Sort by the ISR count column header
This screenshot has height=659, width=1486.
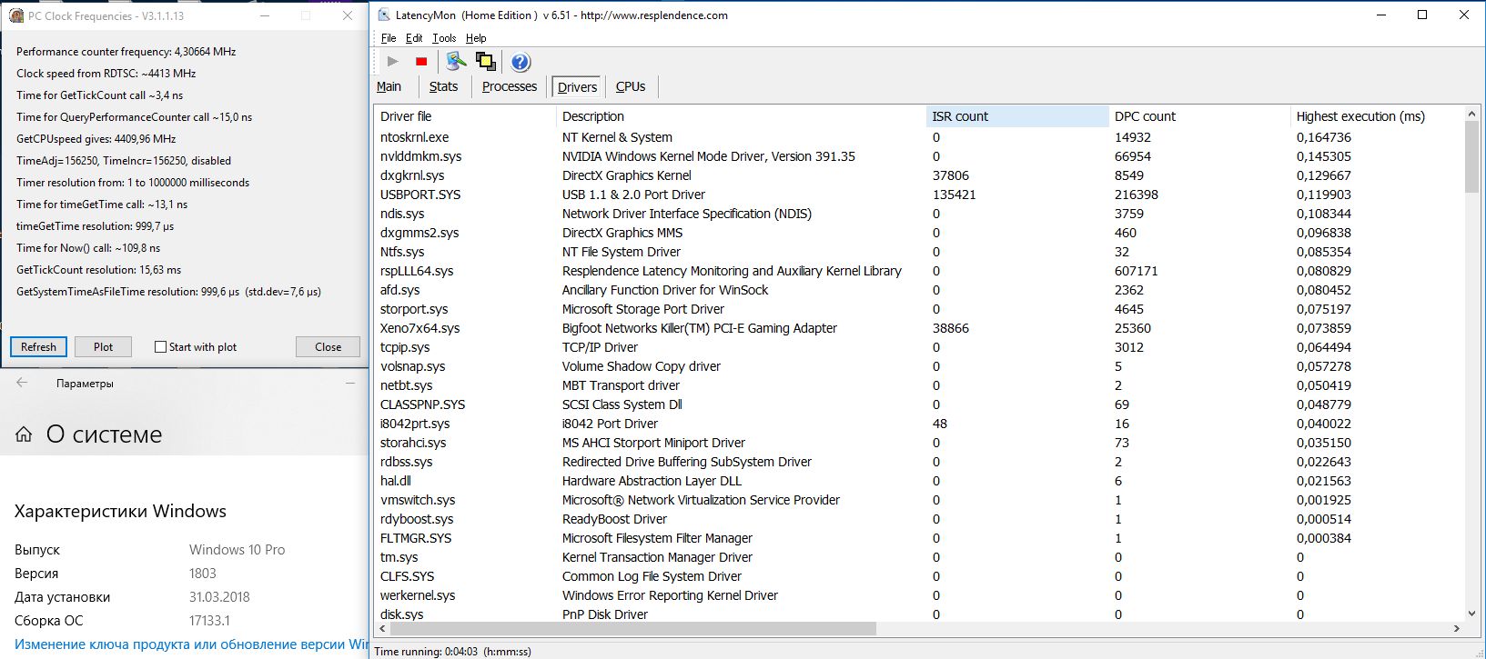pos(1016,116)
